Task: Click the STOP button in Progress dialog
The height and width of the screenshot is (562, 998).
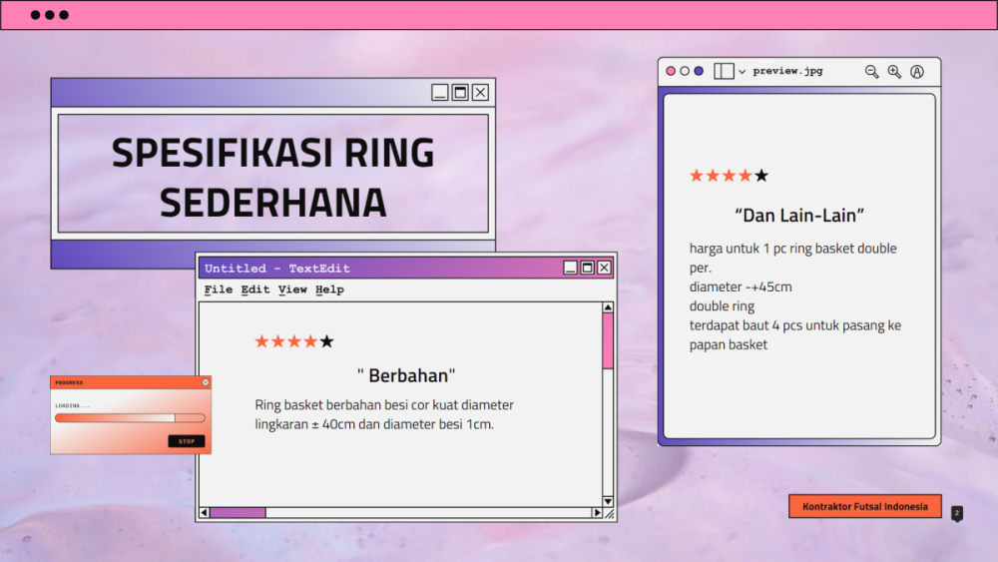Action: tap(187, 441)
